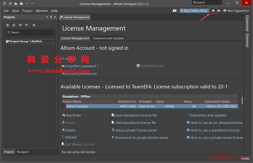Expand the Not Signed In account dropdown
The height and width of the screenshot is (163, 253).
[236, 11]
